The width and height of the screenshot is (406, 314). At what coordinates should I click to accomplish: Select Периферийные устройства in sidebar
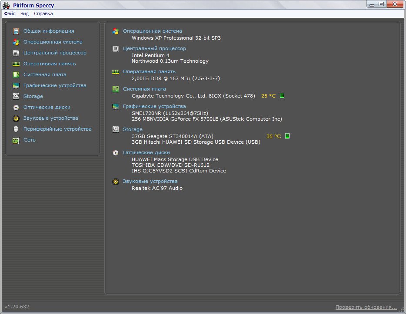coord(57,129)
